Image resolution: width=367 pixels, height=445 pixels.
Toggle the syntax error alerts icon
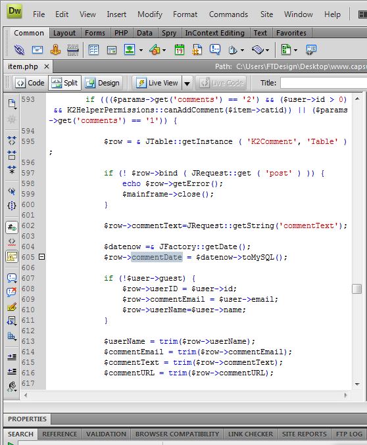click(12, 257)
